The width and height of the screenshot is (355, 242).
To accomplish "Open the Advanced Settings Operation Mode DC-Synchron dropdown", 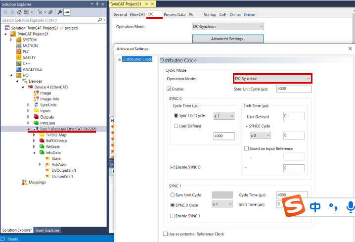I will pos(272,78).
